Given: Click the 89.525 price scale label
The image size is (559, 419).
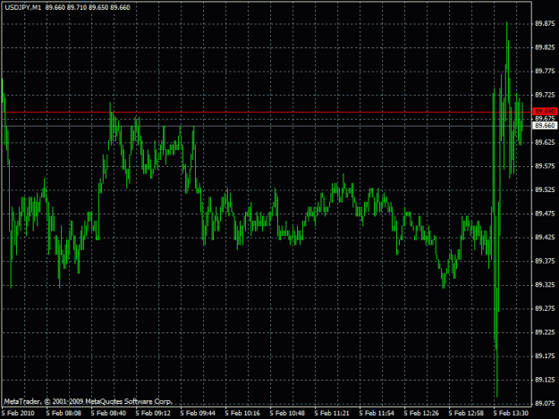Looking at the screenshot, I should pos(545,189).
